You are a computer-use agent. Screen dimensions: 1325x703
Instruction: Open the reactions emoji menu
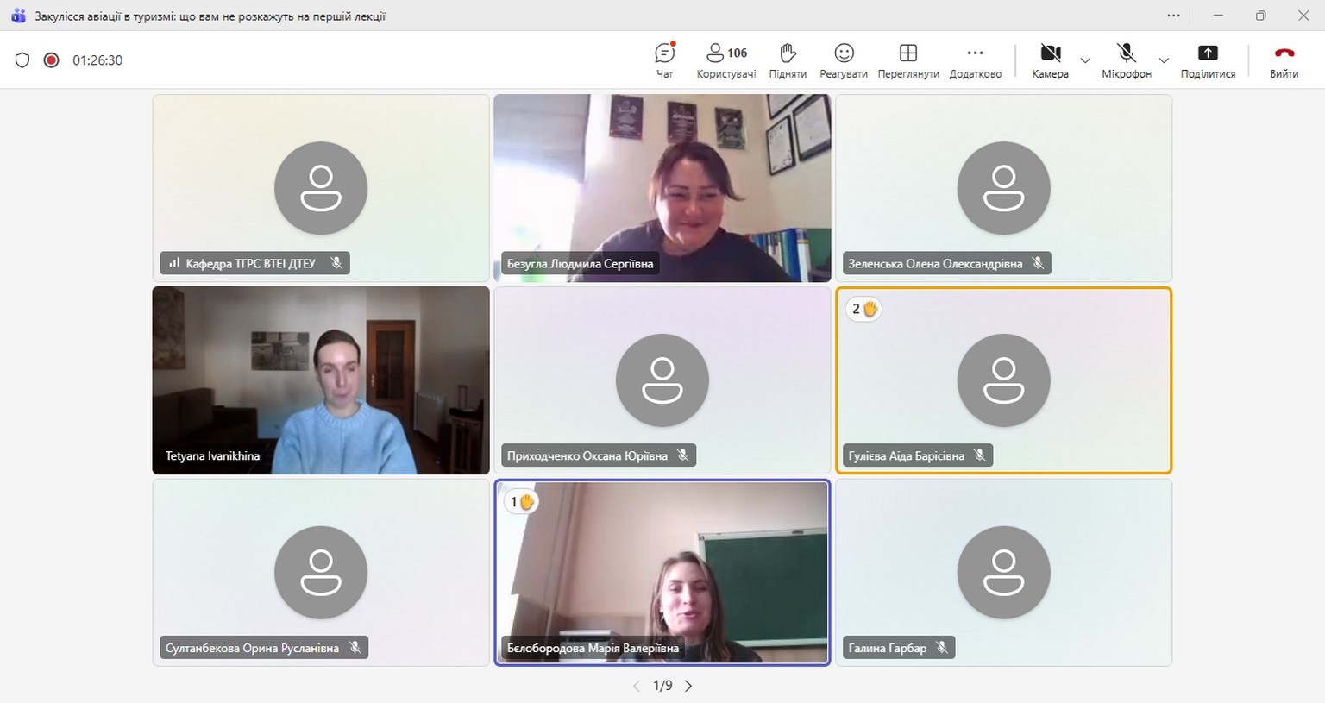[x=844, y=60]
